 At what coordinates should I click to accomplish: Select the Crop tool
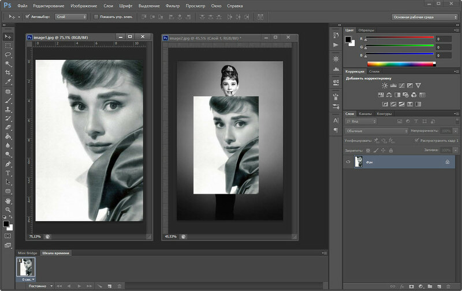coord(8,73)
